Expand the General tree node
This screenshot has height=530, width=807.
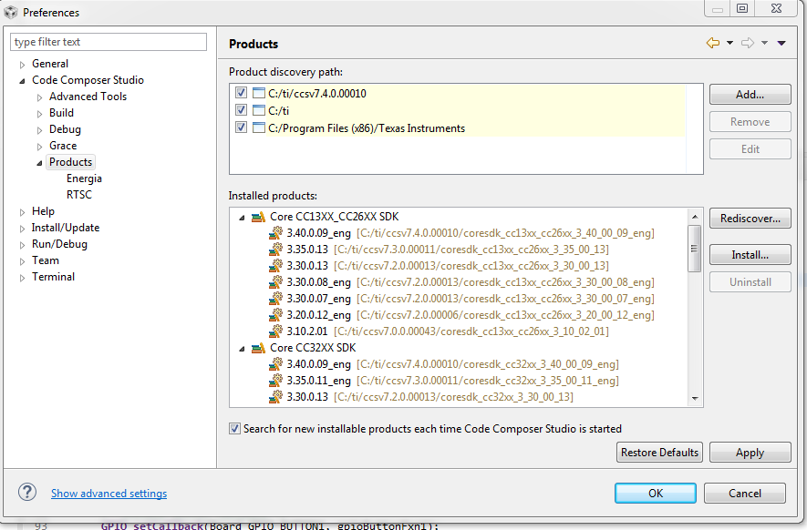pyautogui.click(x=22, y=65)
